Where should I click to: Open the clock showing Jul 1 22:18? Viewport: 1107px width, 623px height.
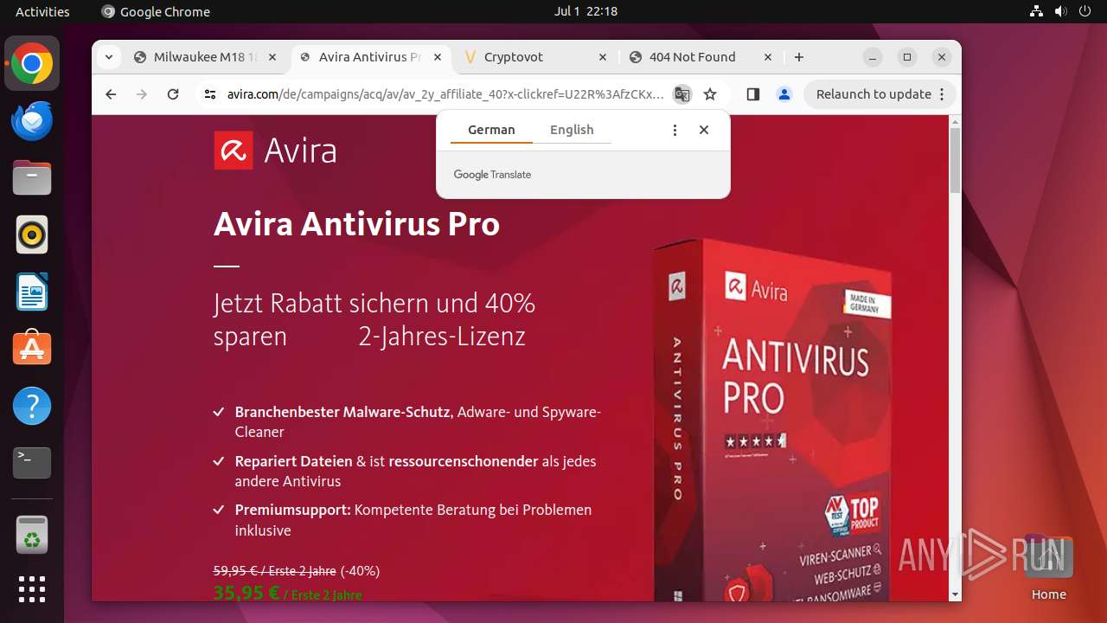585,11
